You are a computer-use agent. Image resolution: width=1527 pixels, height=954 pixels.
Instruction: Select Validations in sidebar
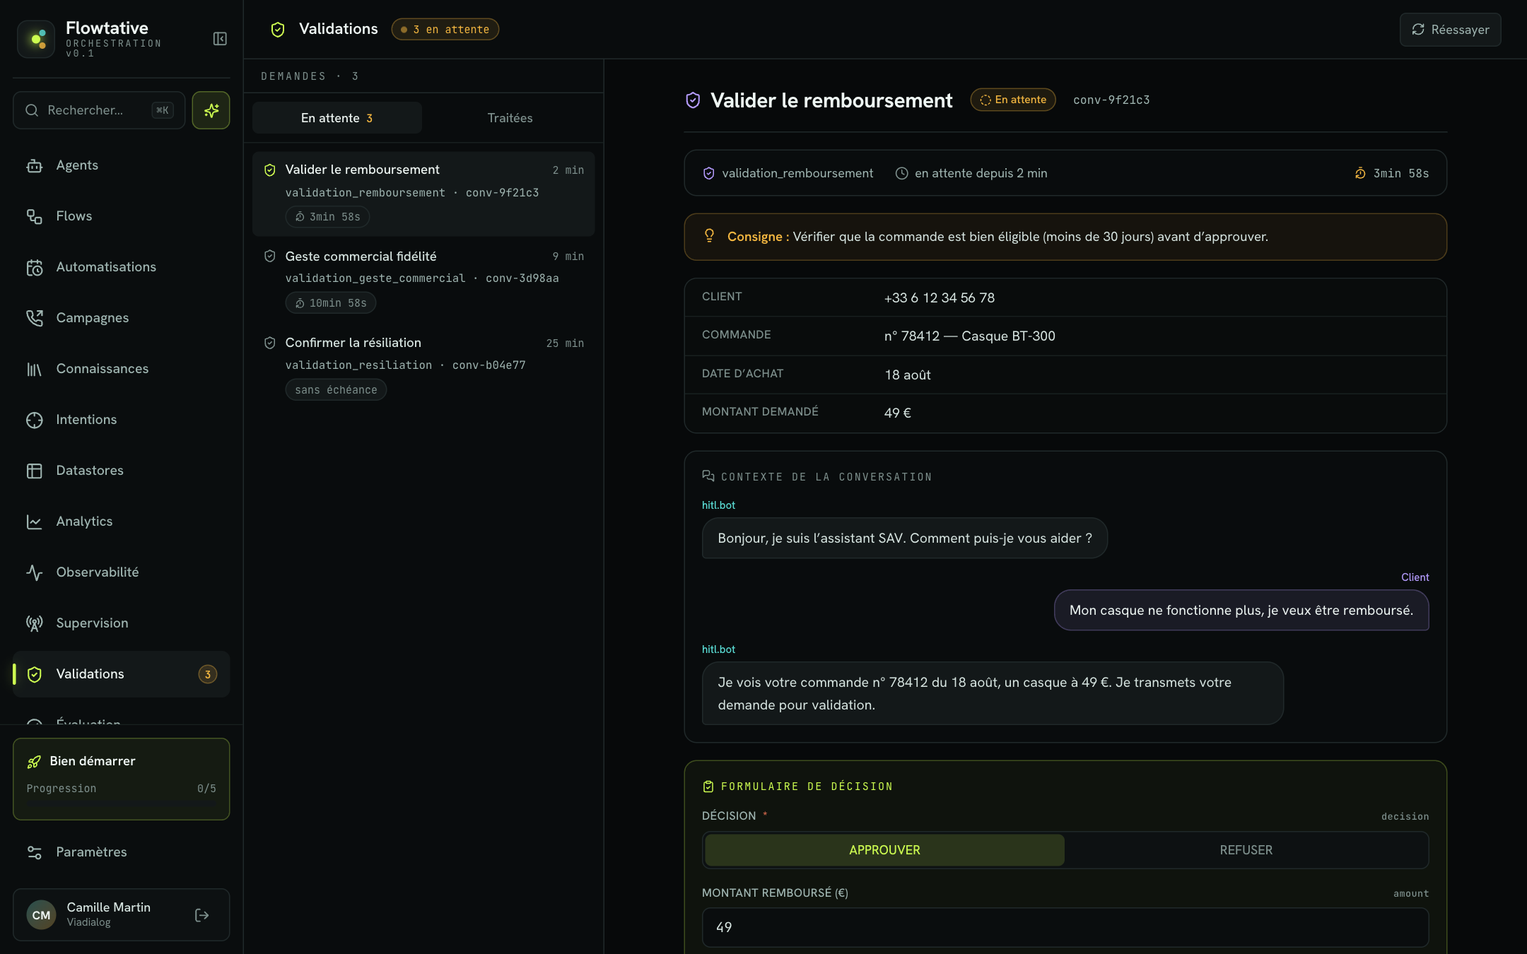pyautogui.click(x=121, y=674)
